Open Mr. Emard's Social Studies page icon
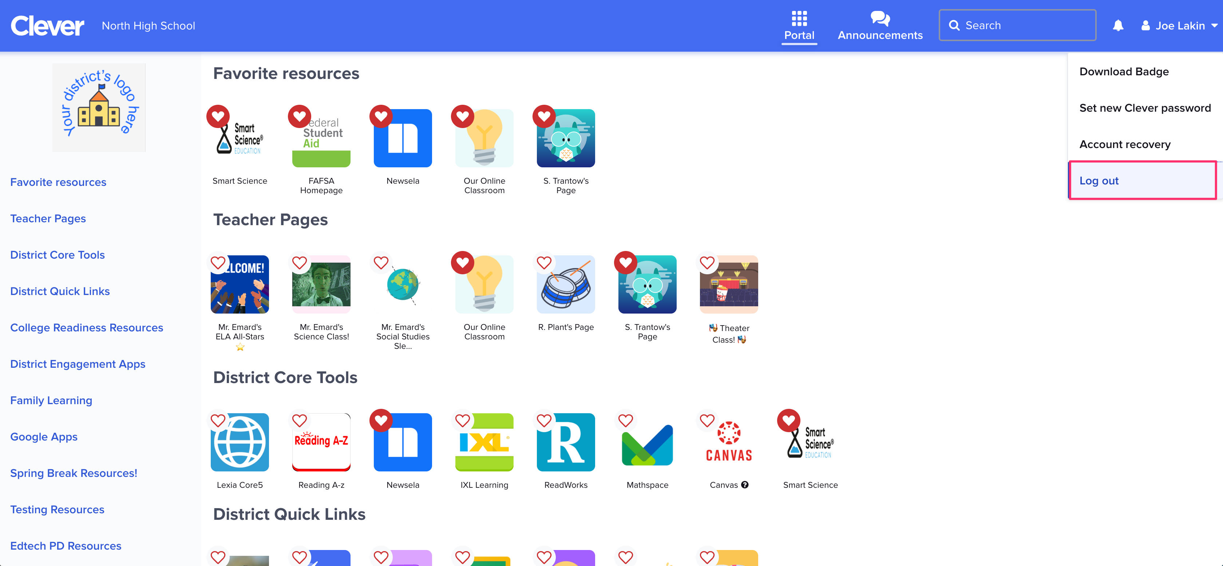 pos(403,284)
